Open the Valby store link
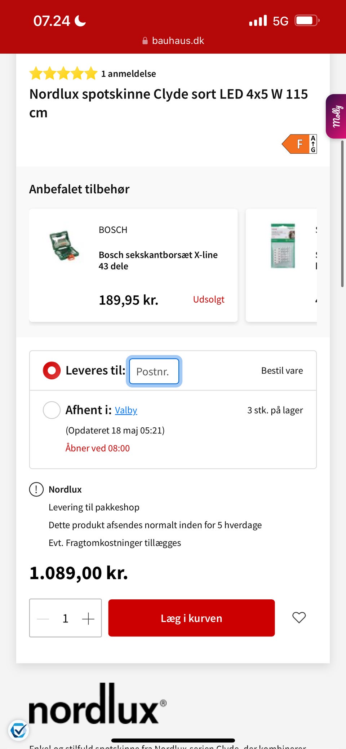 click(126, 410)
